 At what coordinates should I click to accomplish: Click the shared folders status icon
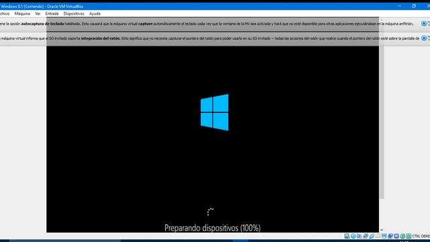click(x=378, y=236)
